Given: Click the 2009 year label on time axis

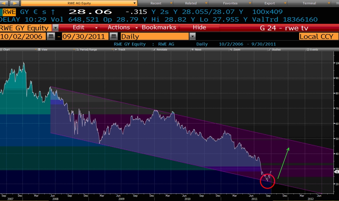Looking at the screenshot, I should (x=121, y=199).
